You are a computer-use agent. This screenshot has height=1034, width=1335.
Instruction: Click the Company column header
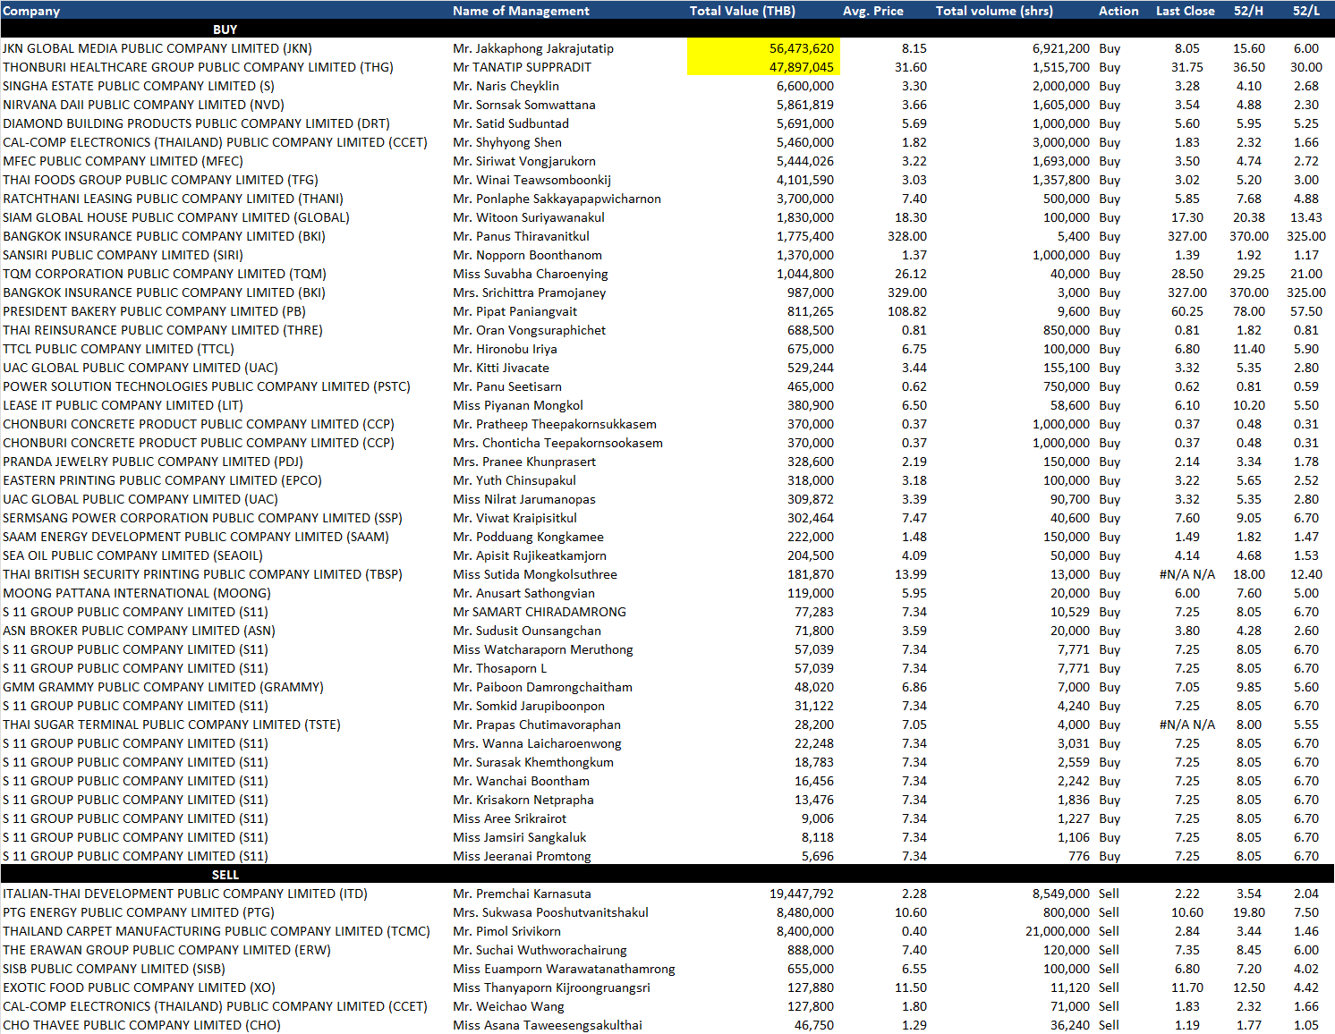(x=31, y=11)
